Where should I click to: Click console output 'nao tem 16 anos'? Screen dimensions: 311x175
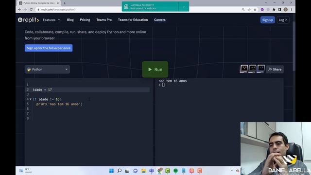click(x=173, y=81)
